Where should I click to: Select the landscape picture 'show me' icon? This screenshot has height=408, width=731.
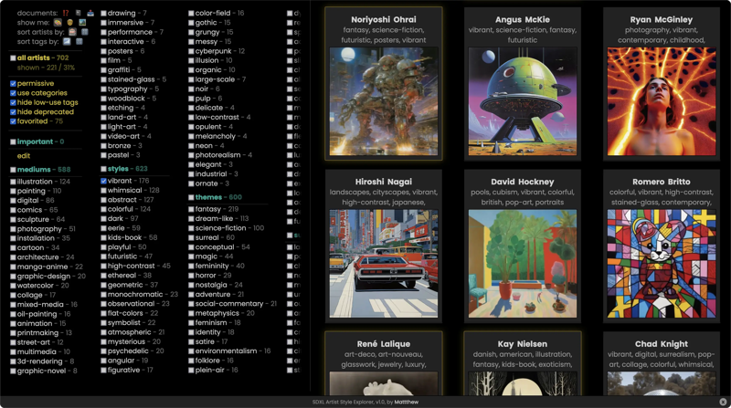(x=82, y=22)
